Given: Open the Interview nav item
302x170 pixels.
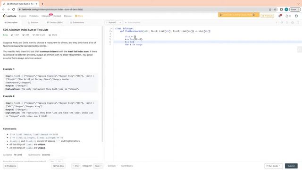Looking at the screenshot, I should tap(46, 16).
